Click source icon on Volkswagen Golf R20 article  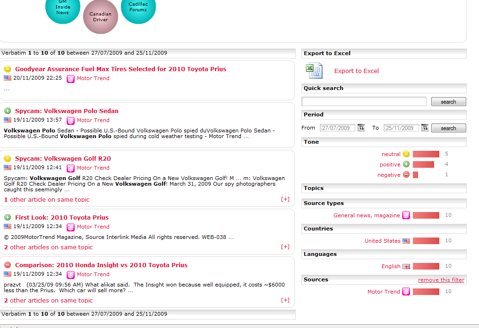(x=70, y=168)
